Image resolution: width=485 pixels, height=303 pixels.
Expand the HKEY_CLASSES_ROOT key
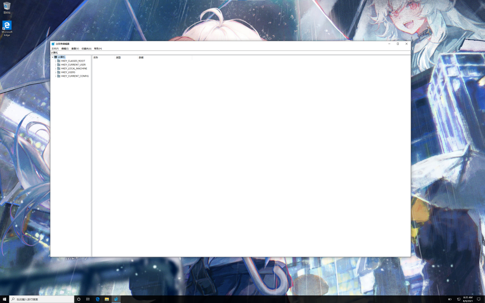pyautogui.click(x=56, y=61)
